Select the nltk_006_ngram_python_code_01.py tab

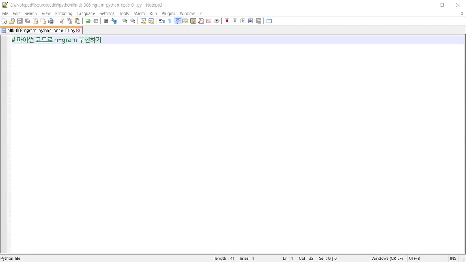pos(41,31)
